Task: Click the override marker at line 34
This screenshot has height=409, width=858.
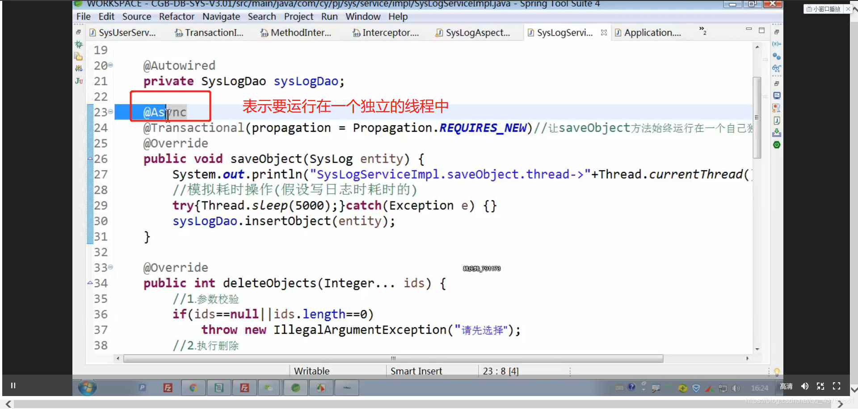Action: pyautogui.click(x=90, y=283)
